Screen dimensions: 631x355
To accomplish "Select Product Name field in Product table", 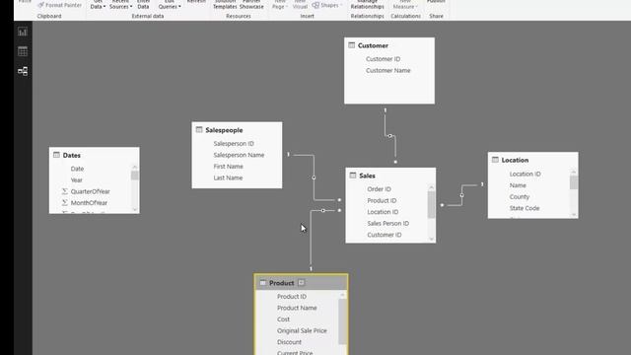I will [x=297, y=308].
